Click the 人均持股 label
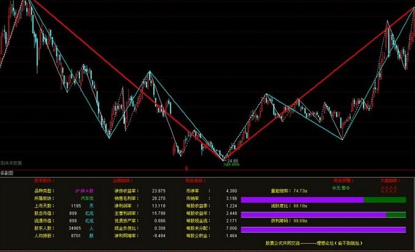 coord(43,235)
